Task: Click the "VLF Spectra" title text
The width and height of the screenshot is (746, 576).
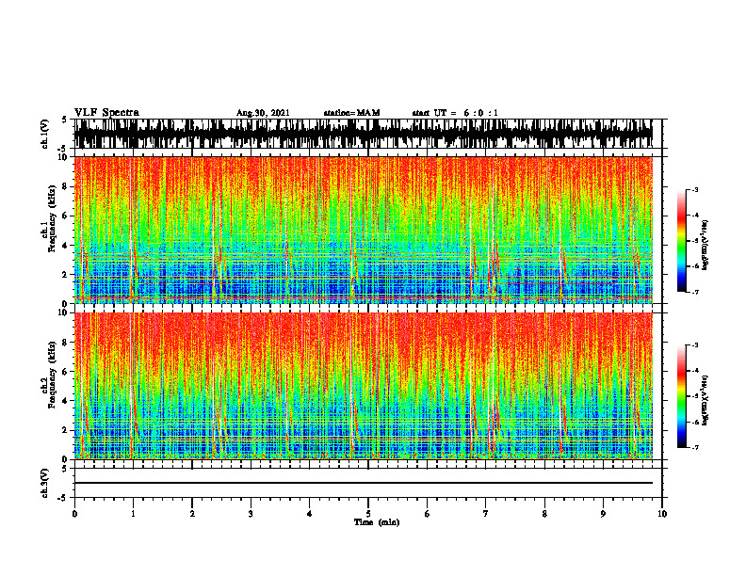Action: (x=106, y=113)
